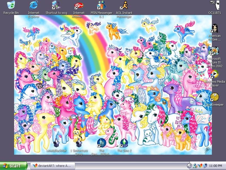Expand hidden system tray icons

(189, 166)
